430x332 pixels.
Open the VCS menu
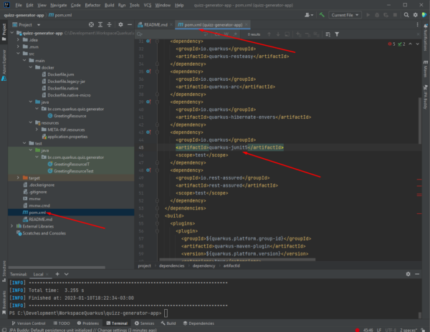[x=147, y=5]
